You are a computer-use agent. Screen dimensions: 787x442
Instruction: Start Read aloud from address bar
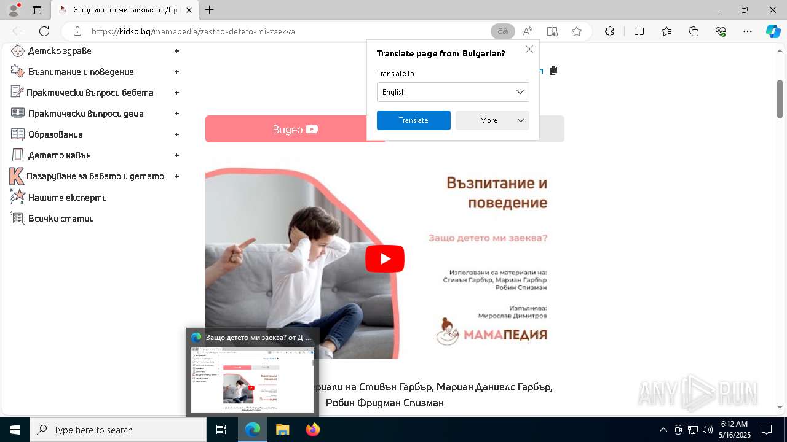tap(528, 31)
